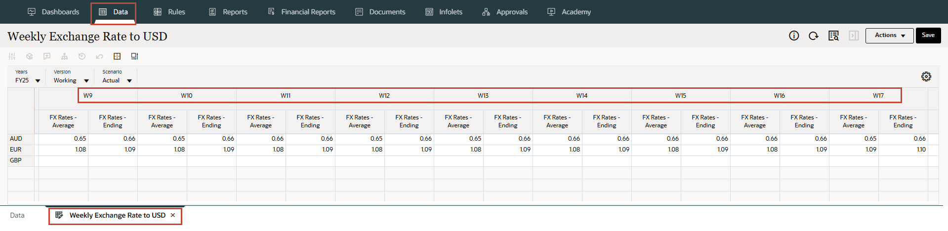Click the Approvals hierarchy icon

pyautogui.click(x=486, y=12)
